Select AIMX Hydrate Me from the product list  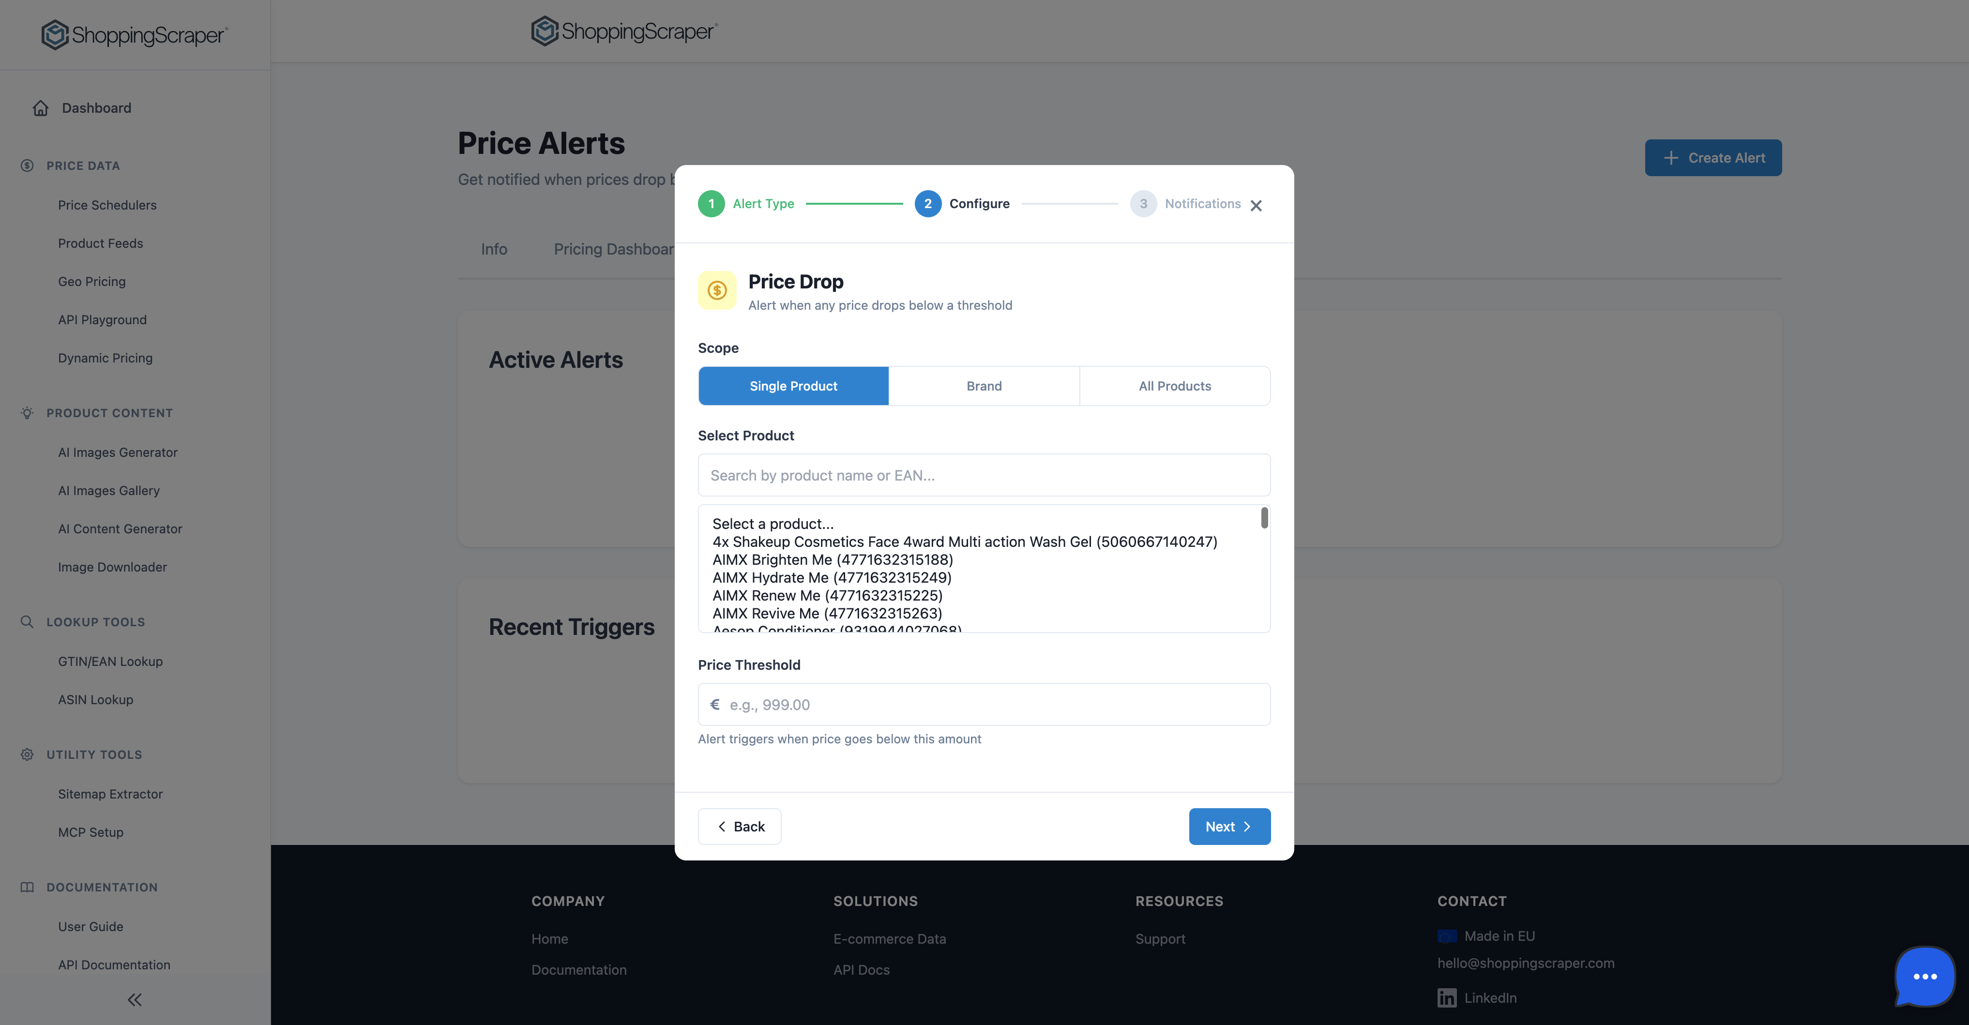832,577
